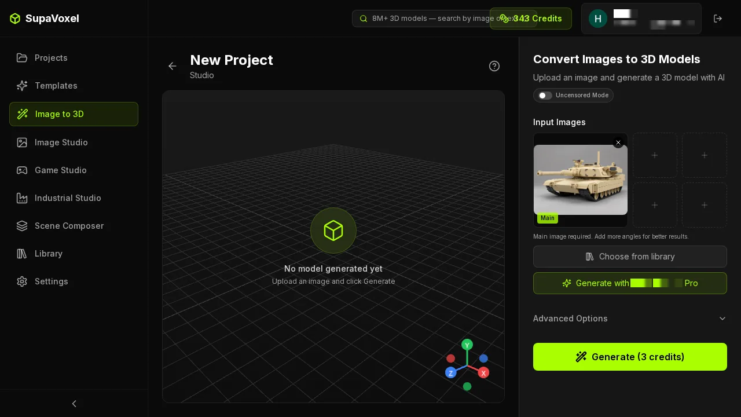The width and height of the screenshot is (741, 417).
Task: Click the green Y axis gizmo handle
Action: pos(467,345)
